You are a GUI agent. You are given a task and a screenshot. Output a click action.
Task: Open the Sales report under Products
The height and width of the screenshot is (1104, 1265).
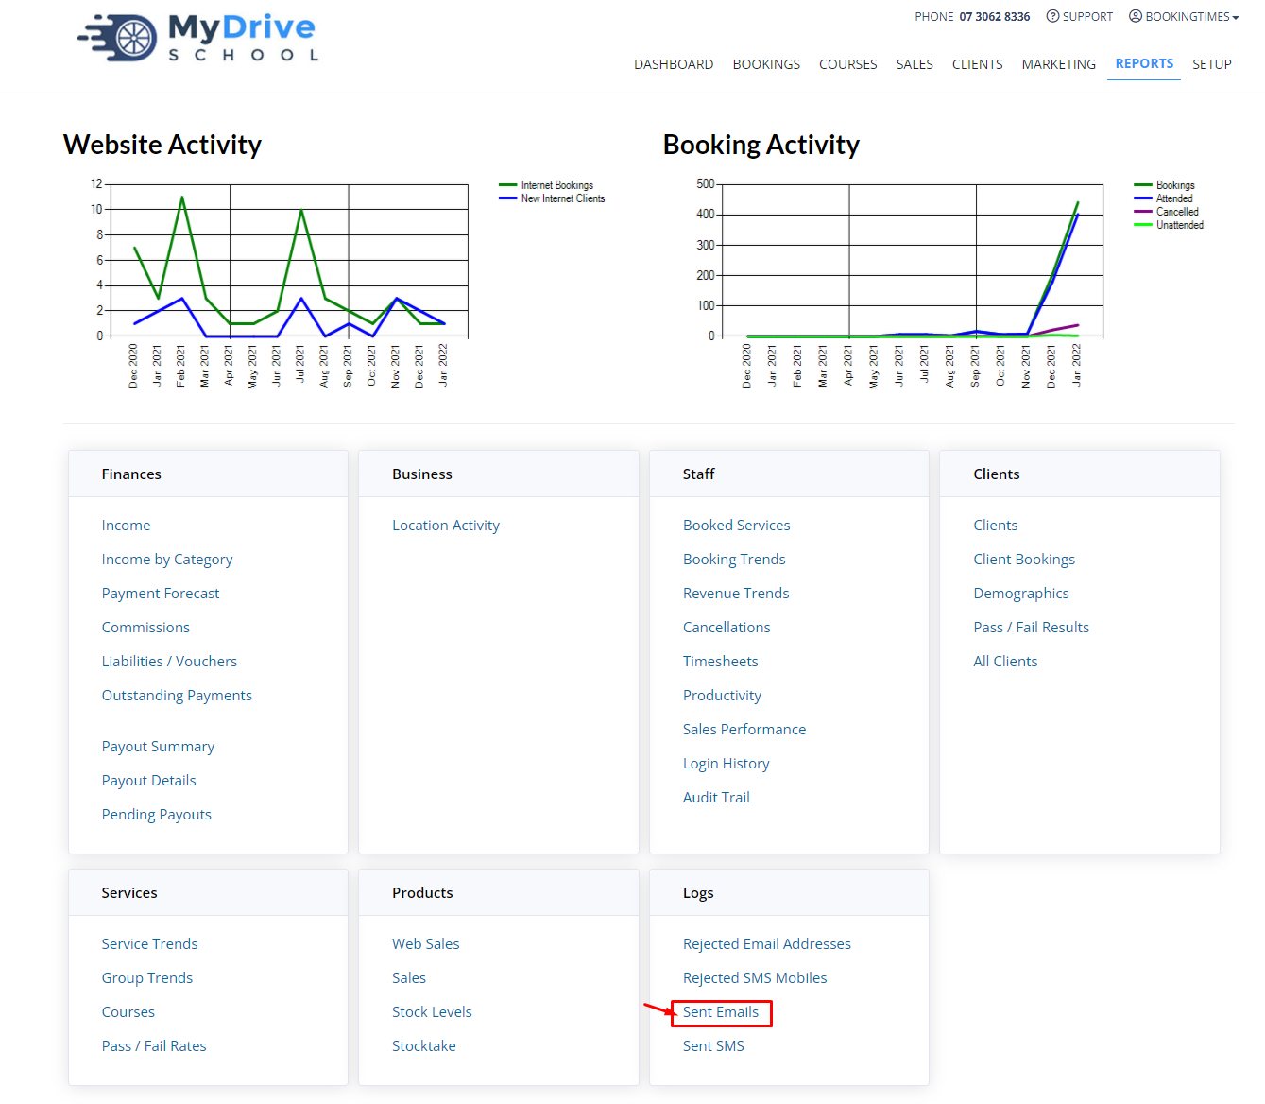[x=408, y=977]
